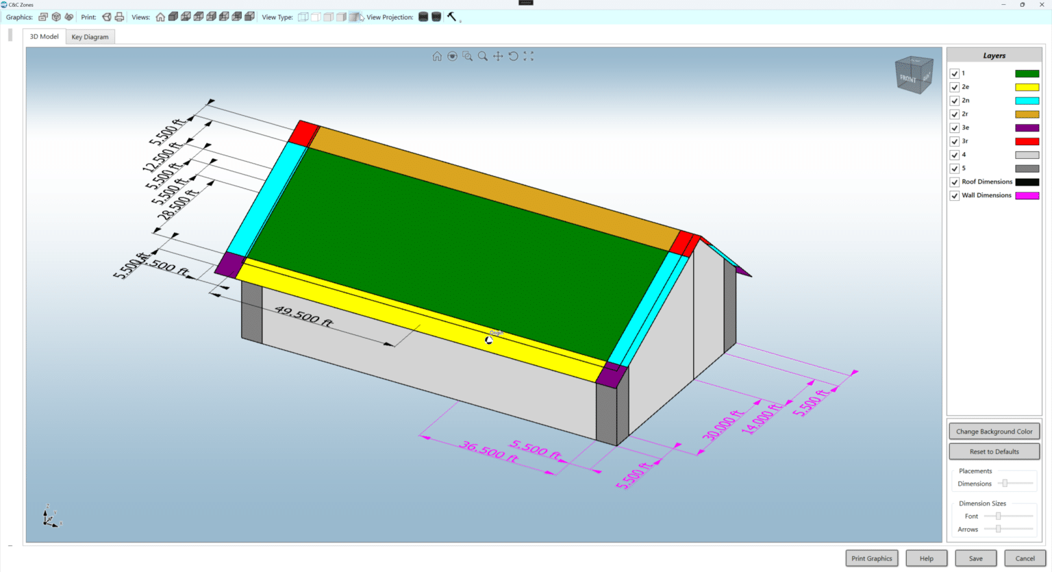Open the Print dialog from the toolbar
This screenshot has width=1052, height=572.
pos(119,16)
